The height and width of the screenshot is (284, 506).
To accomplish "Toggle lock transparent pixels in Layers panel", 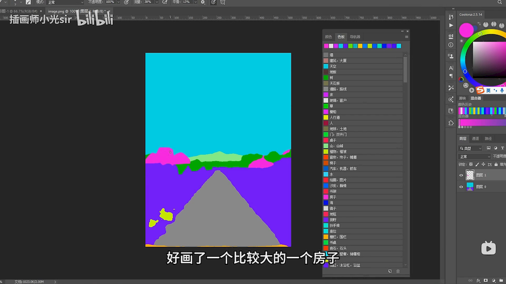I will [x=471, y=164].
